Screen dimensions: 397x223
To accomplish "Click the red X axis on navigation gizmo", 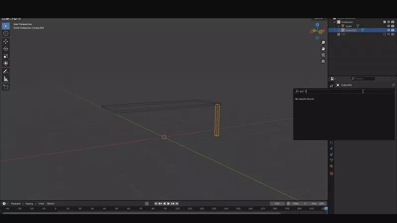I will coord(323,31).
